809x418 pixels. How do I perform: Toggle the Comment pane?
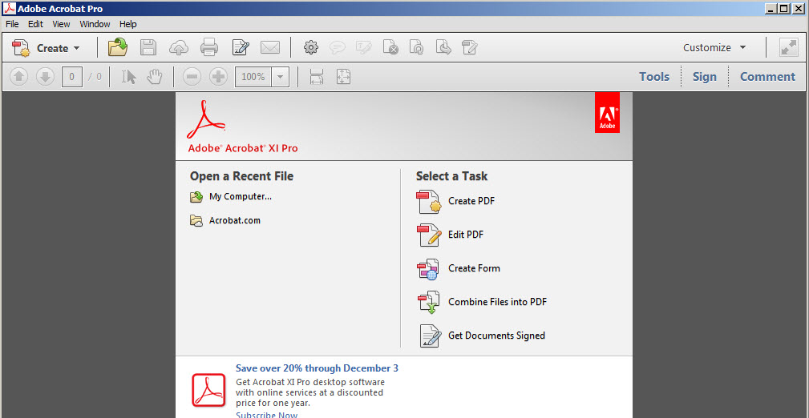point(767,76)
